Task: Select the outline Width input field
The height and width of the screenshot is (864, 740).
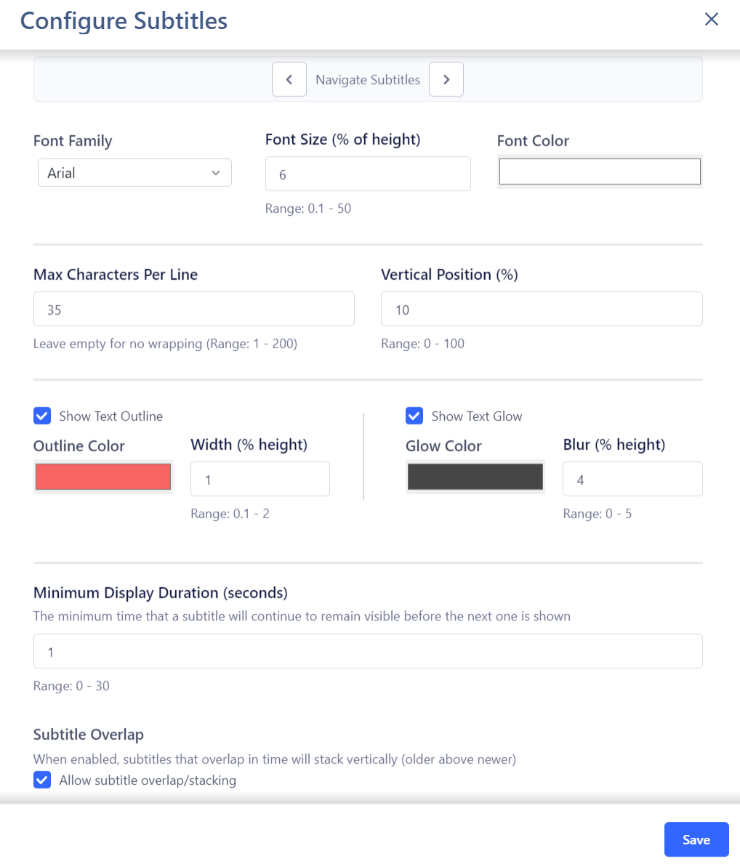Action: tap(260, 479)
